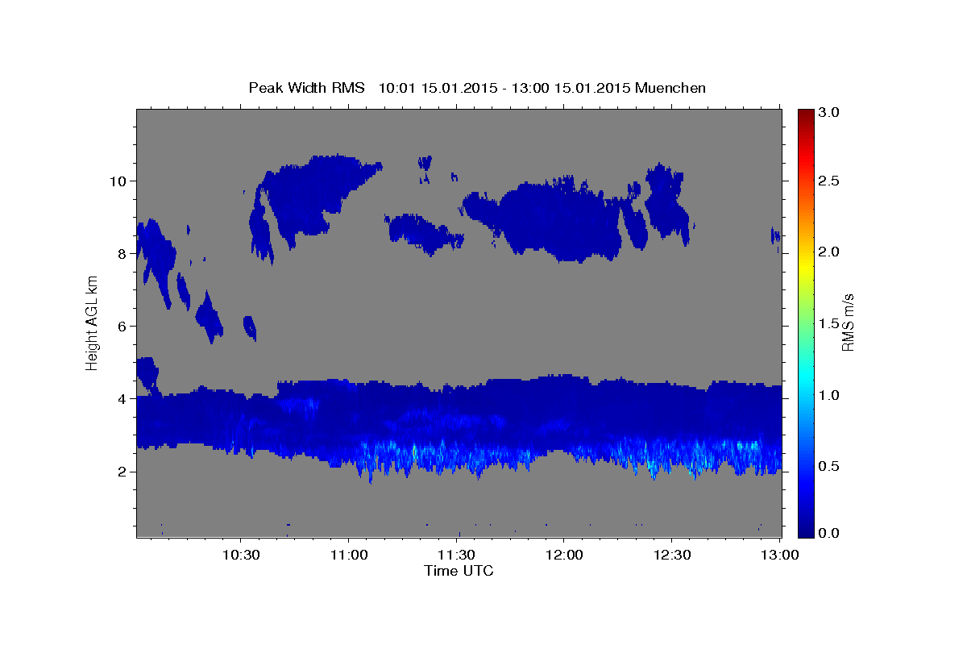The image size is (967, 645).
Task: Click the colorbar value 0.0
Action: pyautogui.click(x=829, y=533)
